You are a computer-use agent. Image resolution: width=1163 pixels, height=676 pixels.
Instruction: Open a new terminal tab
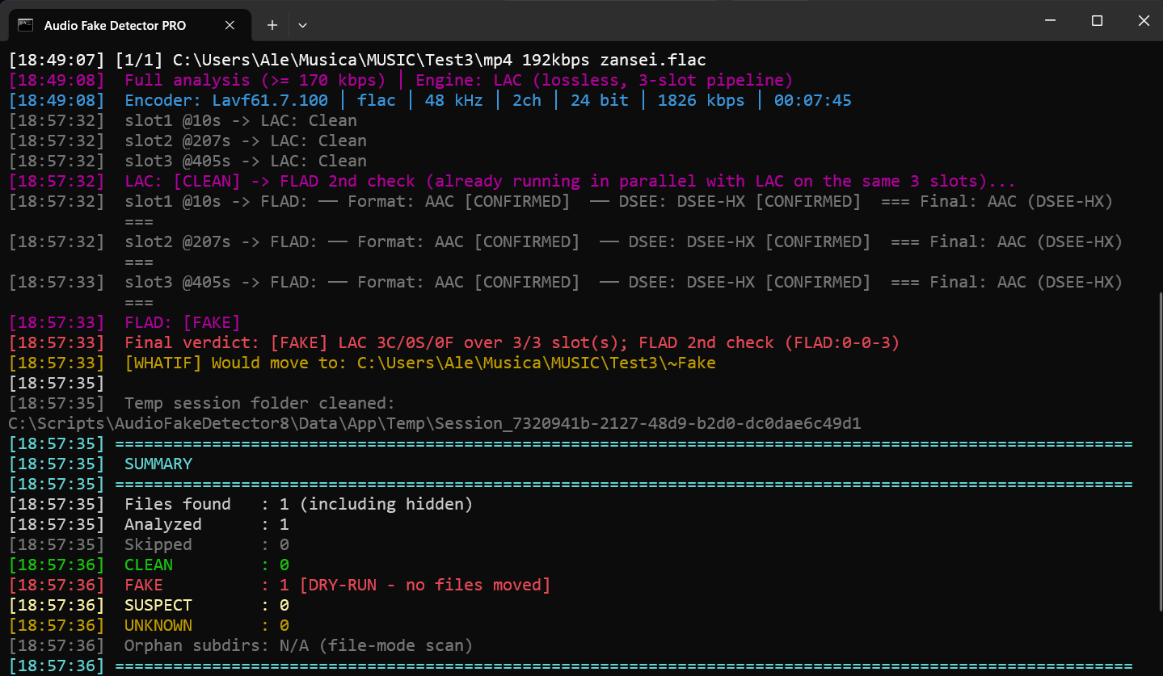pos(272,25)
